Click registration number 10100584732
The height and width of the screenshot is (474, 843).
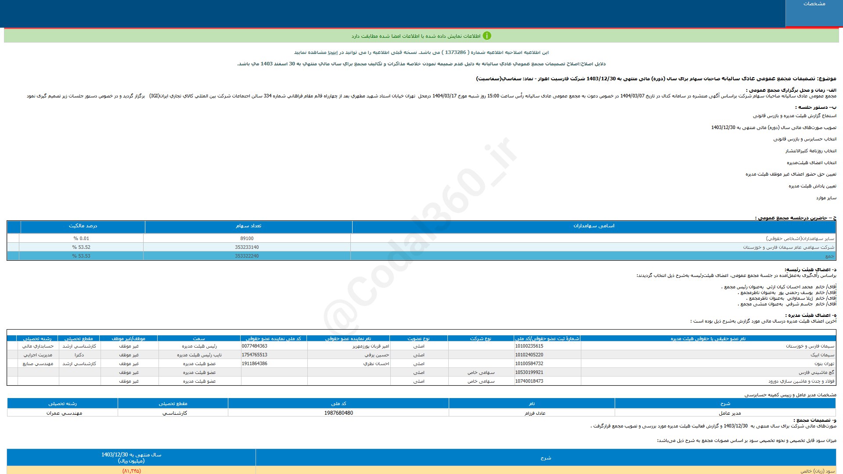529,363
